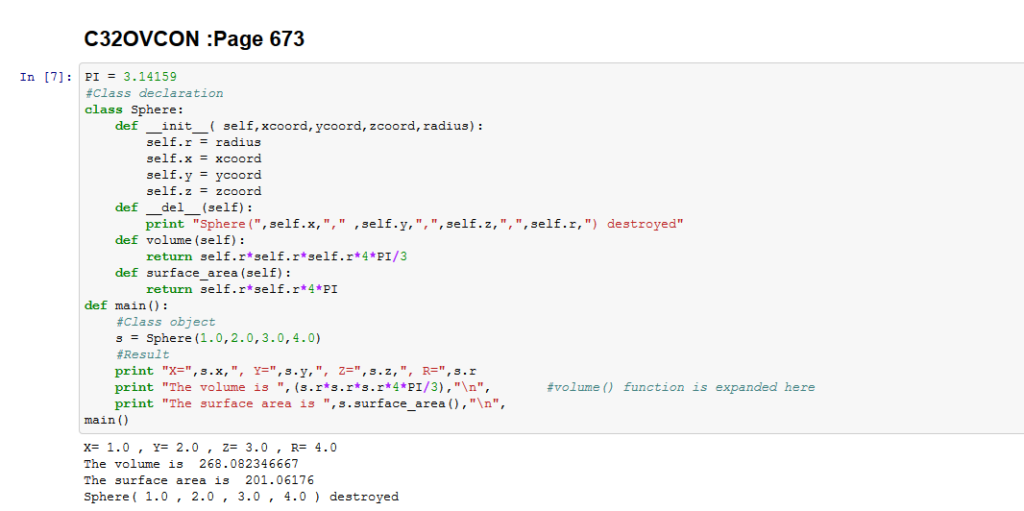
Task: Click the final "main()" call line
Action: click(107, 420)
